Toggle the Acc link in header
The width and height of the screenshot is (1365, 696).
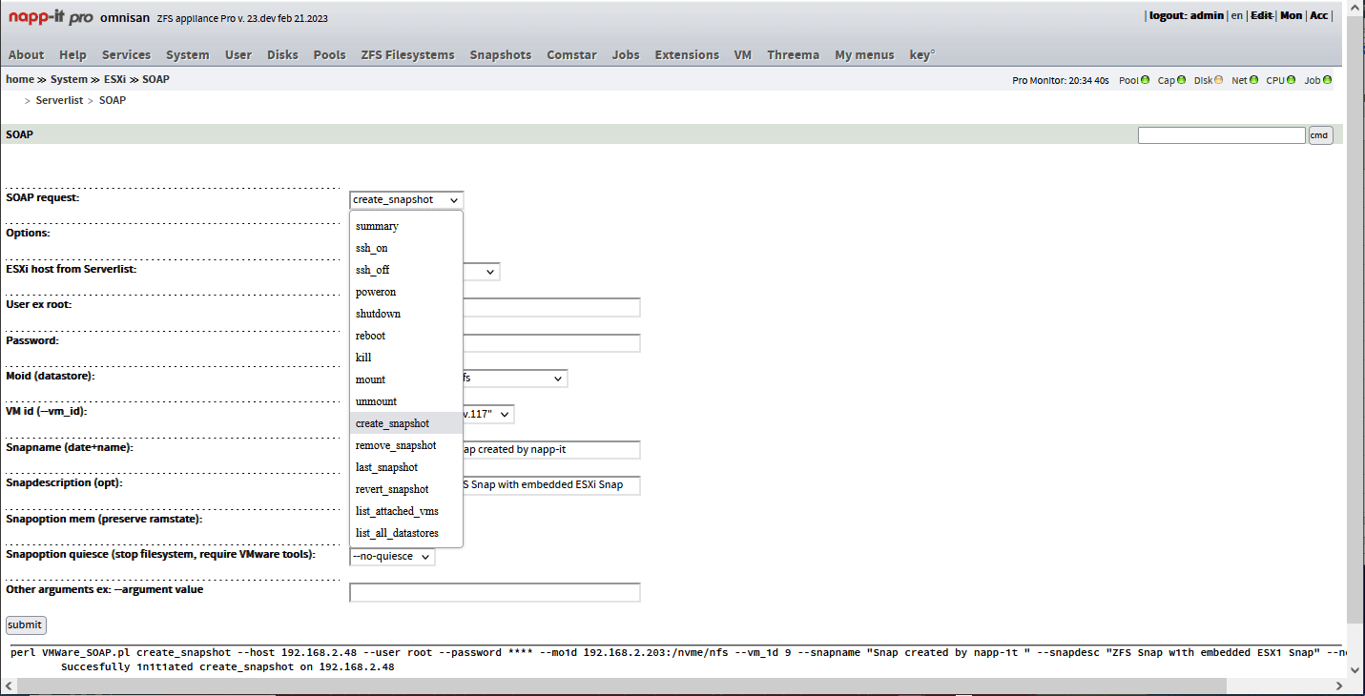pyautogui.click(x=1318, y=15)
